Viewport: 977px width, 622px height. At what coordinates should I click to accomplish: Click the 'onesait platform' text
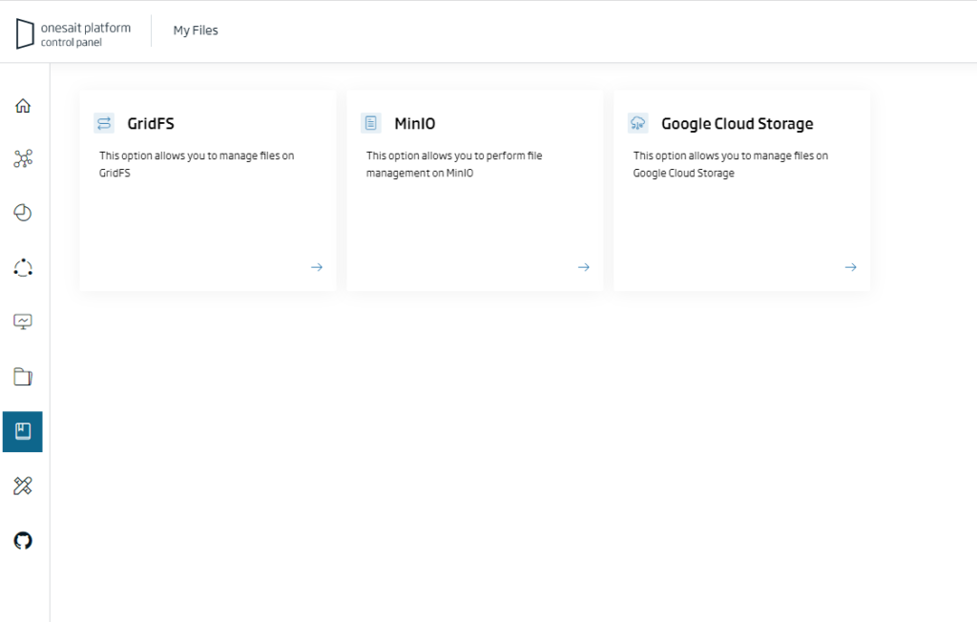86,28
